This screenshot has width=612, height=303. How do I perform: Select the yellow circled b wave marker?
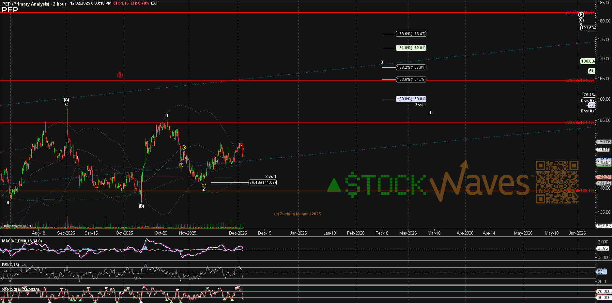coord(184,148)
